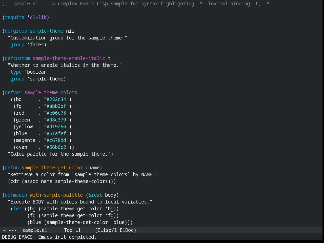324x243 pixels.
Task: Click the 'magenta' key in the alist
Action: coord(26,140)
